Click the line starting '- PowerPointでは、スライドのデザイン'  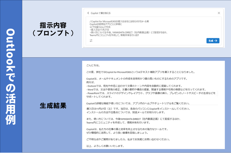(151, 93)
